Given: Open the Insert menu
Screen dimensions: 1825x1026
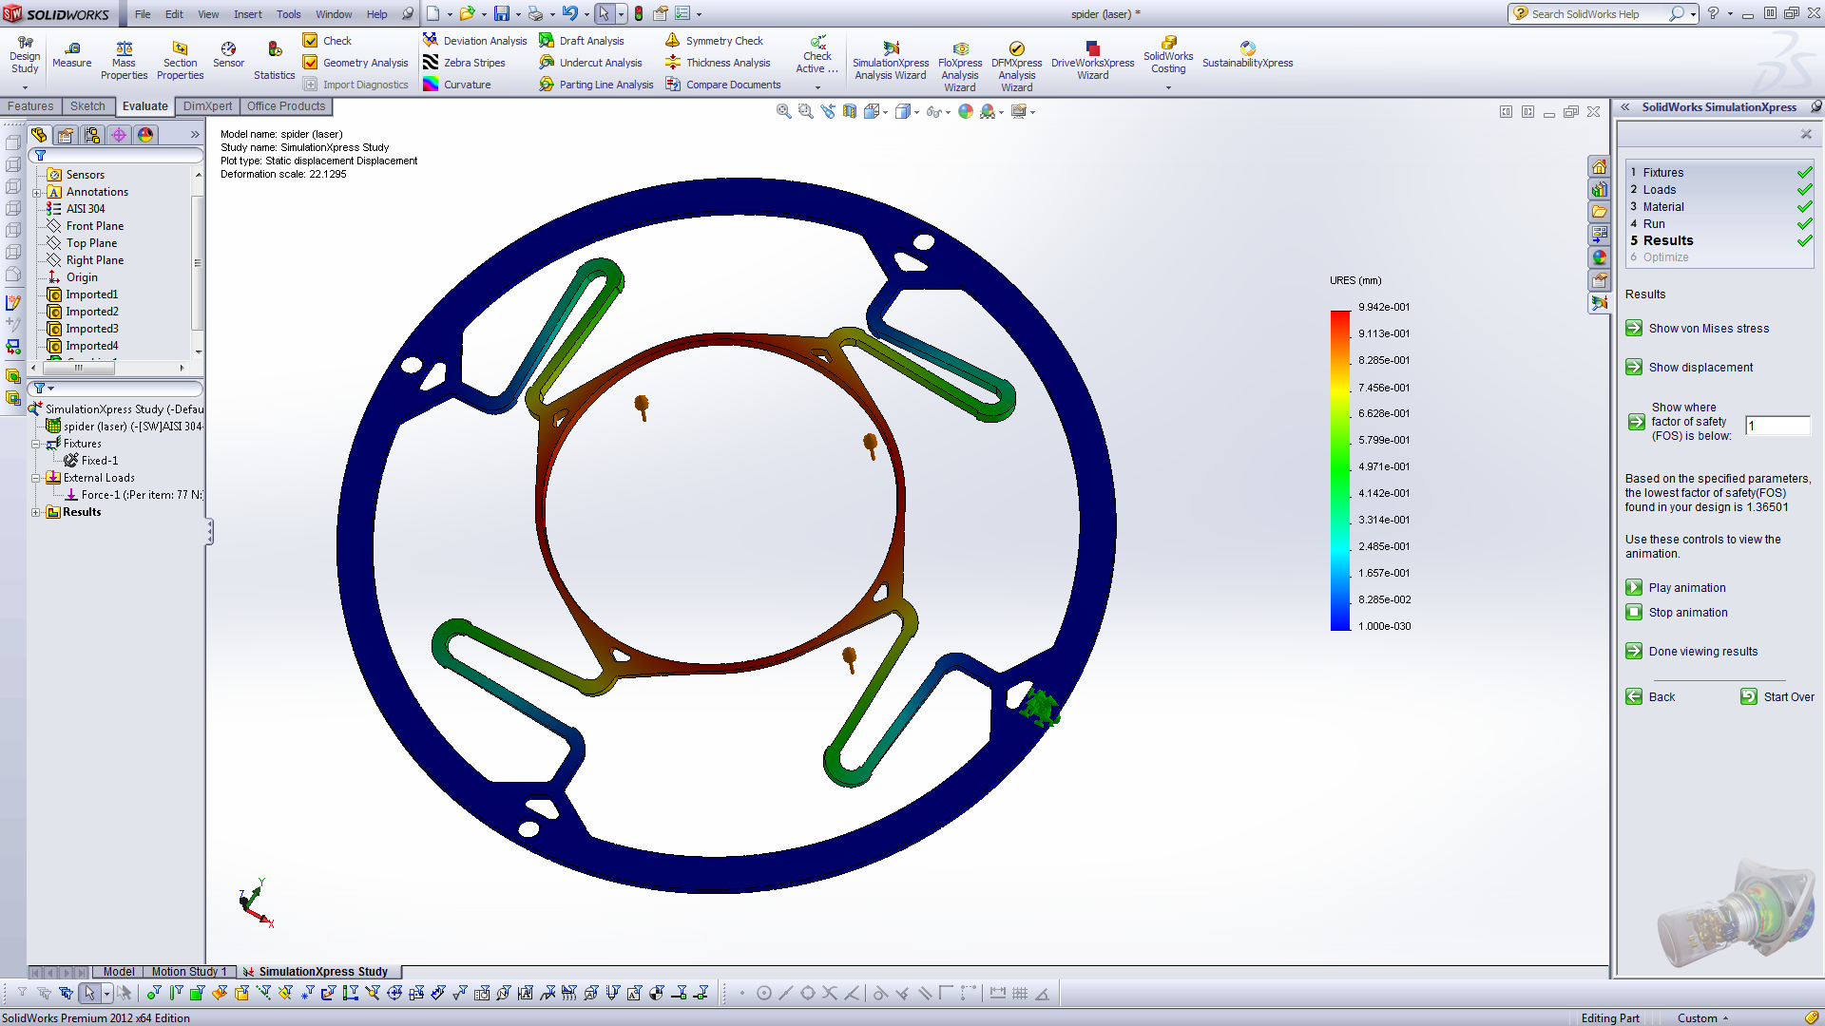Looking at the screenshot, I should [248, 14].
